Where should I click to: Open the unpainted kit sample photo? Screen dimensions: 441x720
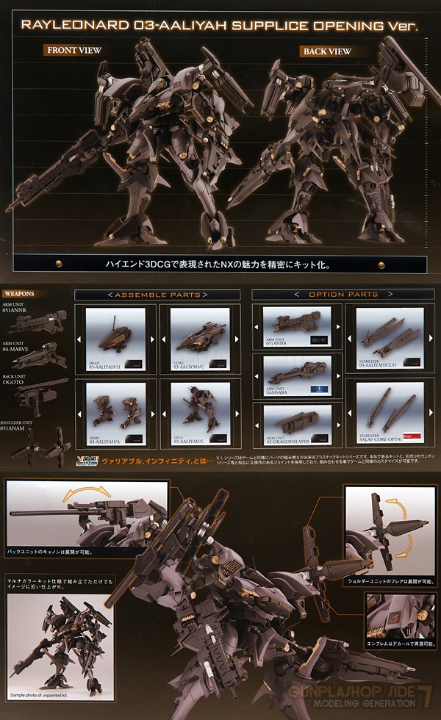click(x=60, y=648)
